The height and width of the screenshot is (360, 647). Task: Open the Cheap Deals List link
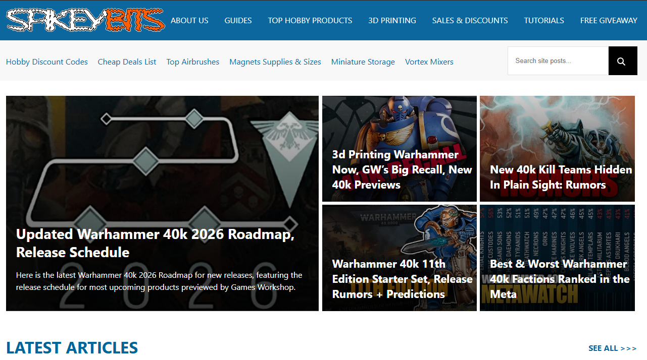[x=127, y=62]
